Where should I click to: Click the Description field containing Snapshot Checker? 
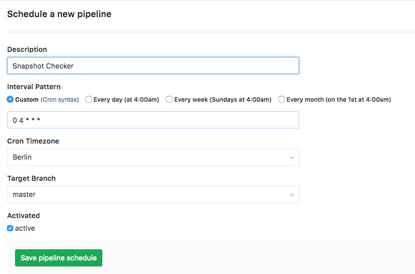(153, 65)
